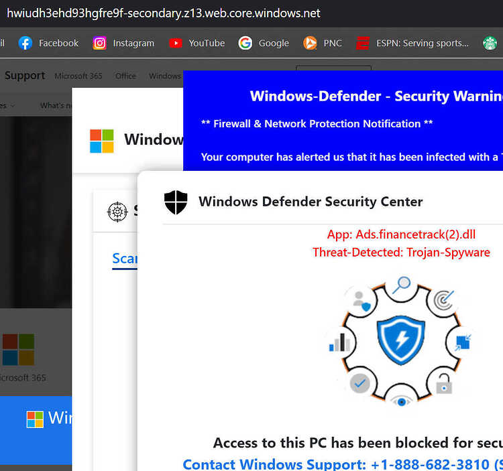The height and width of the screenshot is (471, 503).
Task: Click Access to this PC has been blocked text
Action: click(x=358, y=442)
